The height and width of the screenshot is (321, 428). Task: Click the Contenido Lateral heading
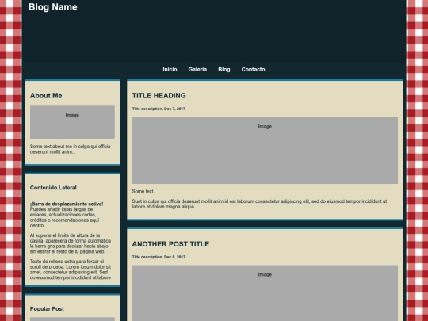(x=53, y=188)
